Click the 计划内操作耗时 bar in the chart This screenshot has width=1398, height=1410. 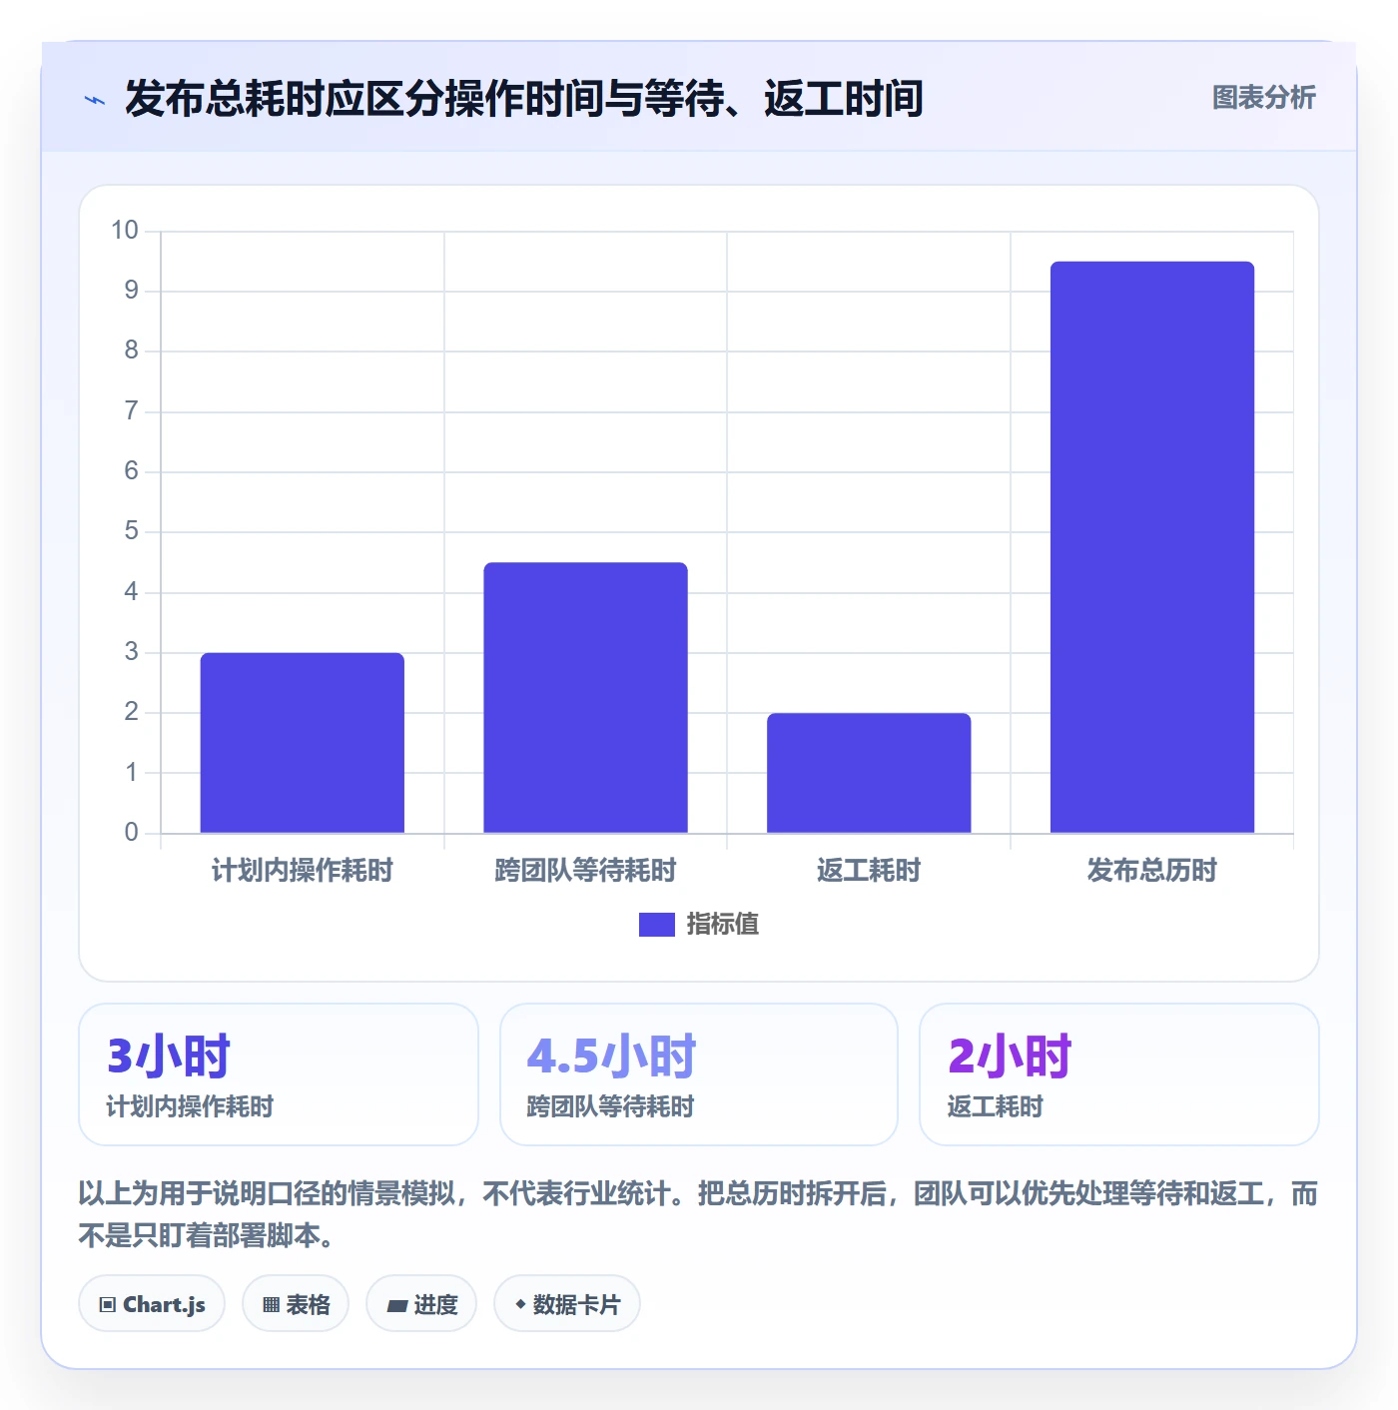click(303, 743)
